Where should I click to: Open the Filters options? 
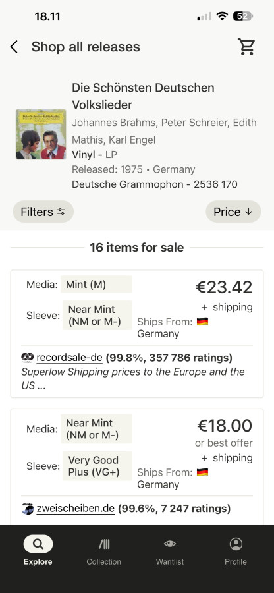click(43, 212)
